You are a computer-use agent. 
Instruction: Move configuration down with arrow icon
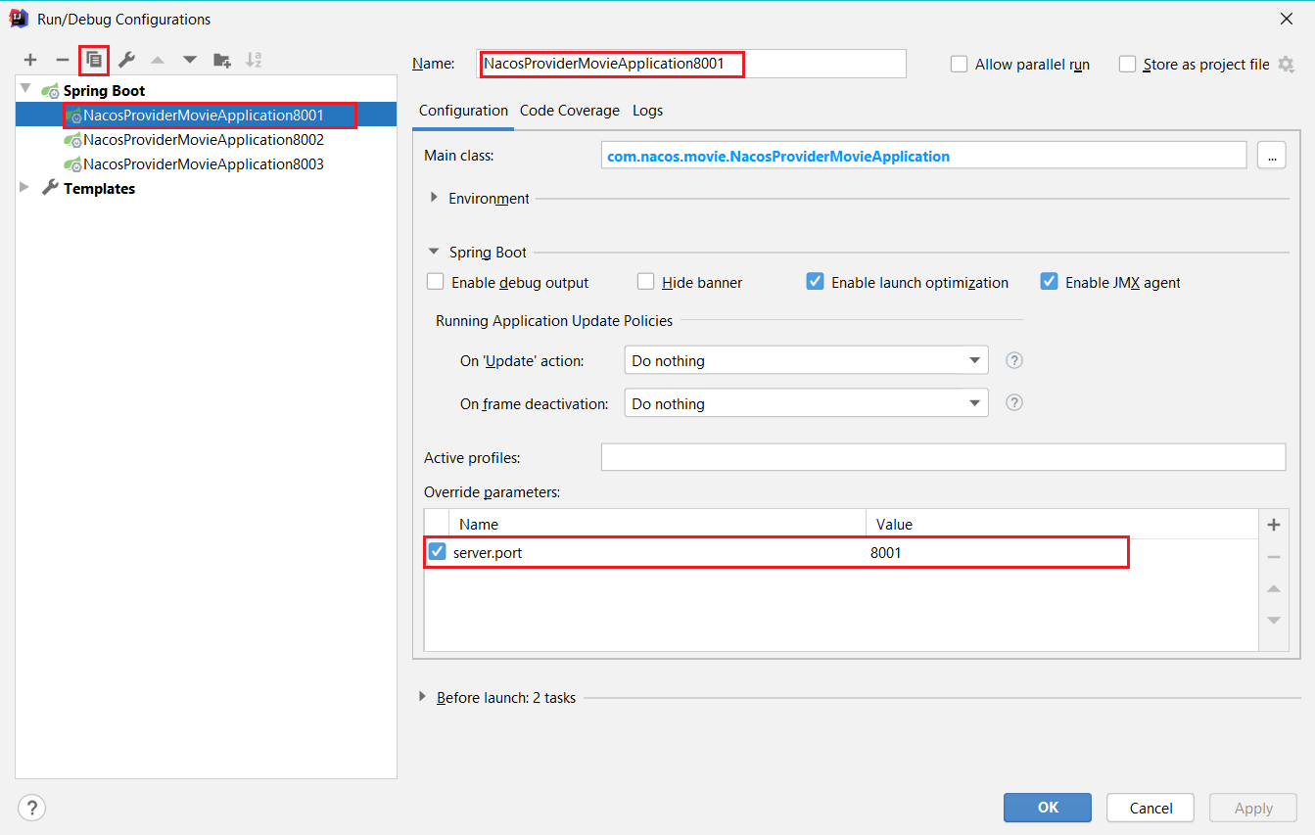tap(190, 60)
